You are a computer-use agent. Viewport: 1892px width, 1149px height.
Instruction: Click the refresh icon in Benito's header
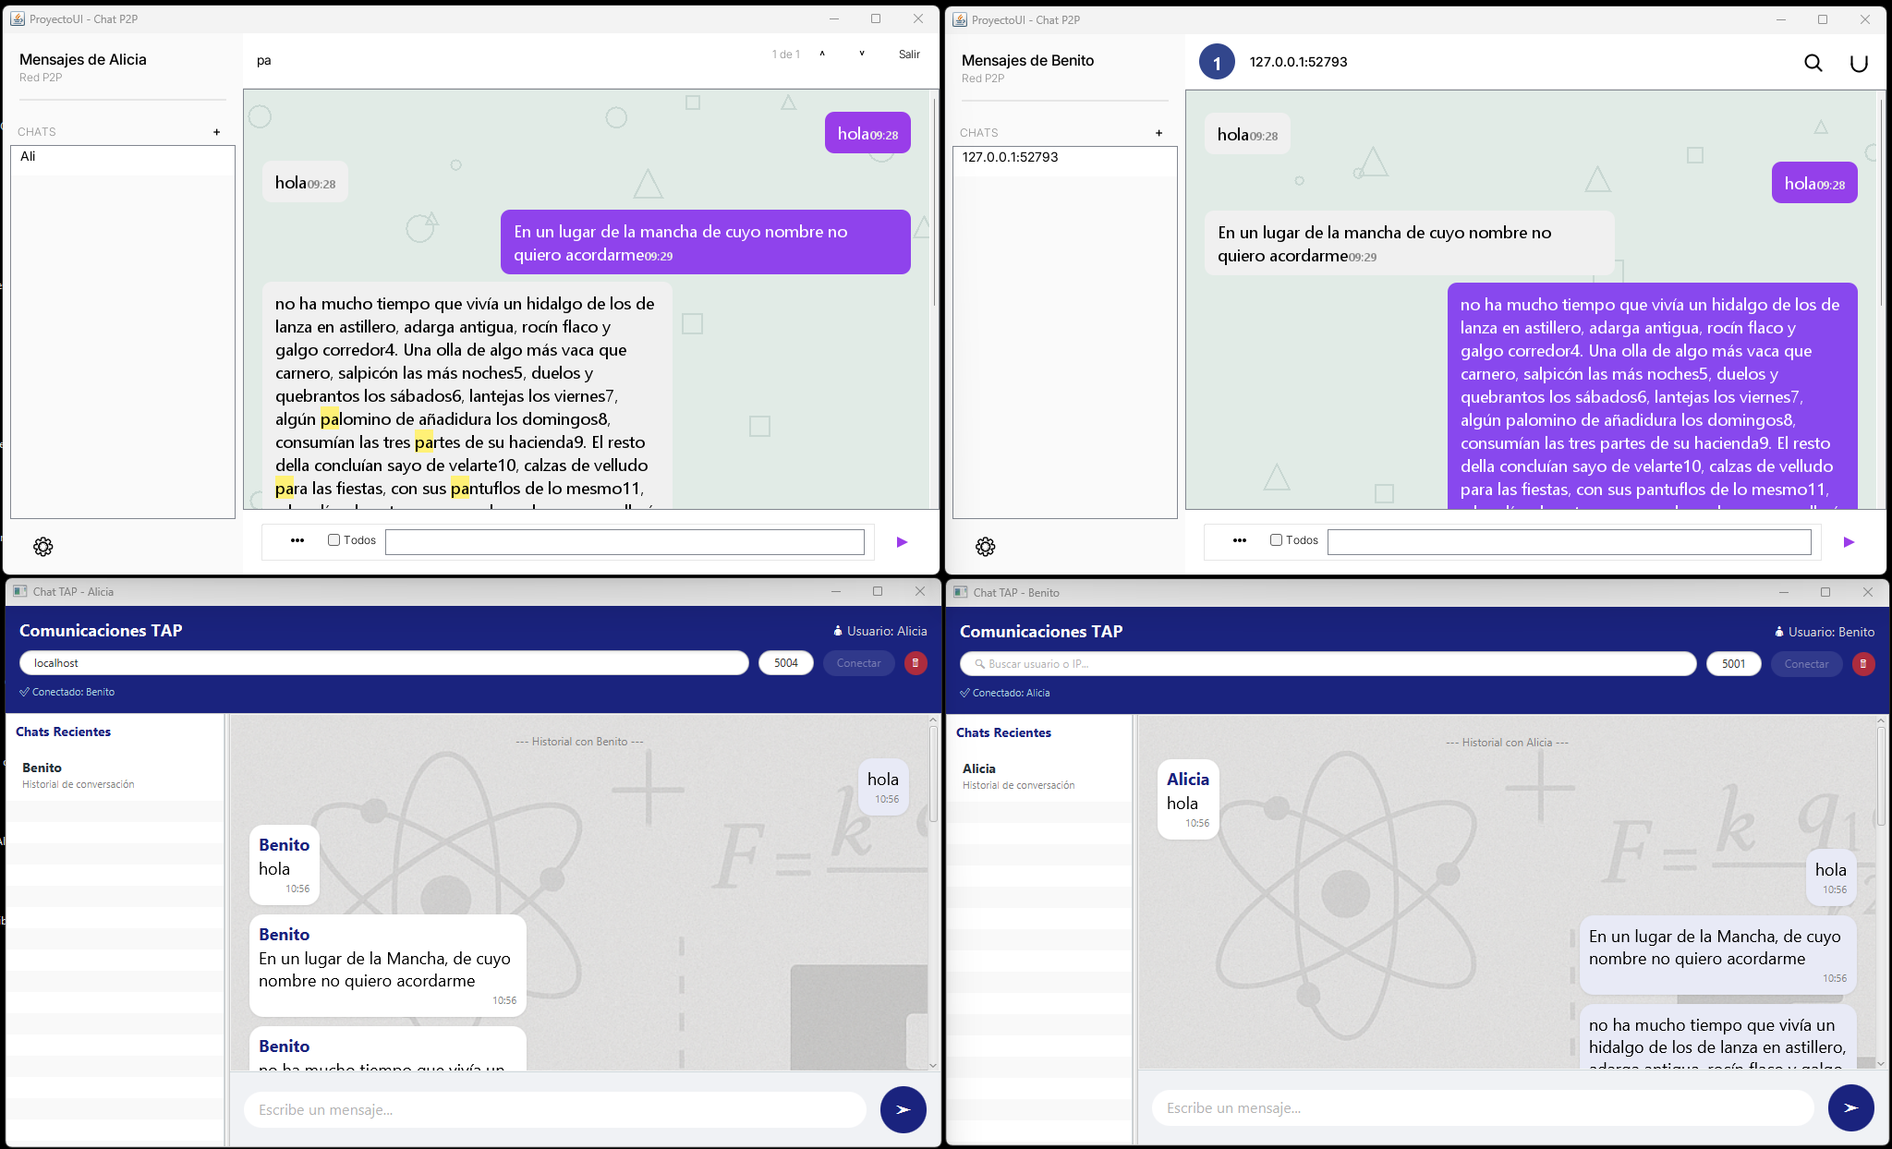point(1858,63)
